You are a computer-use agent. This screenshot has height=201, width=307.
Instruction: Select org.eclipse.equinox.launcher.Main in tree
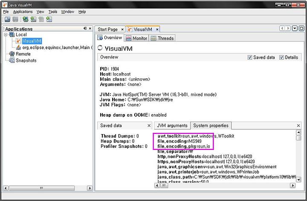coord(57,48)
